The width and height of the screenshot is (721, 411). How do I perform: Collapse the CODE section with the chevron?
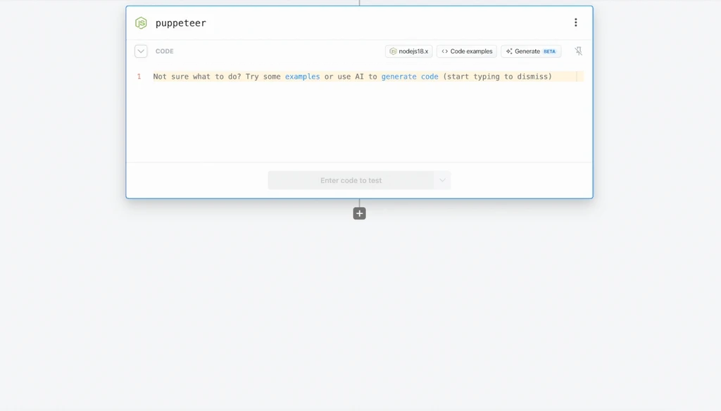click(x=141, y=51)
